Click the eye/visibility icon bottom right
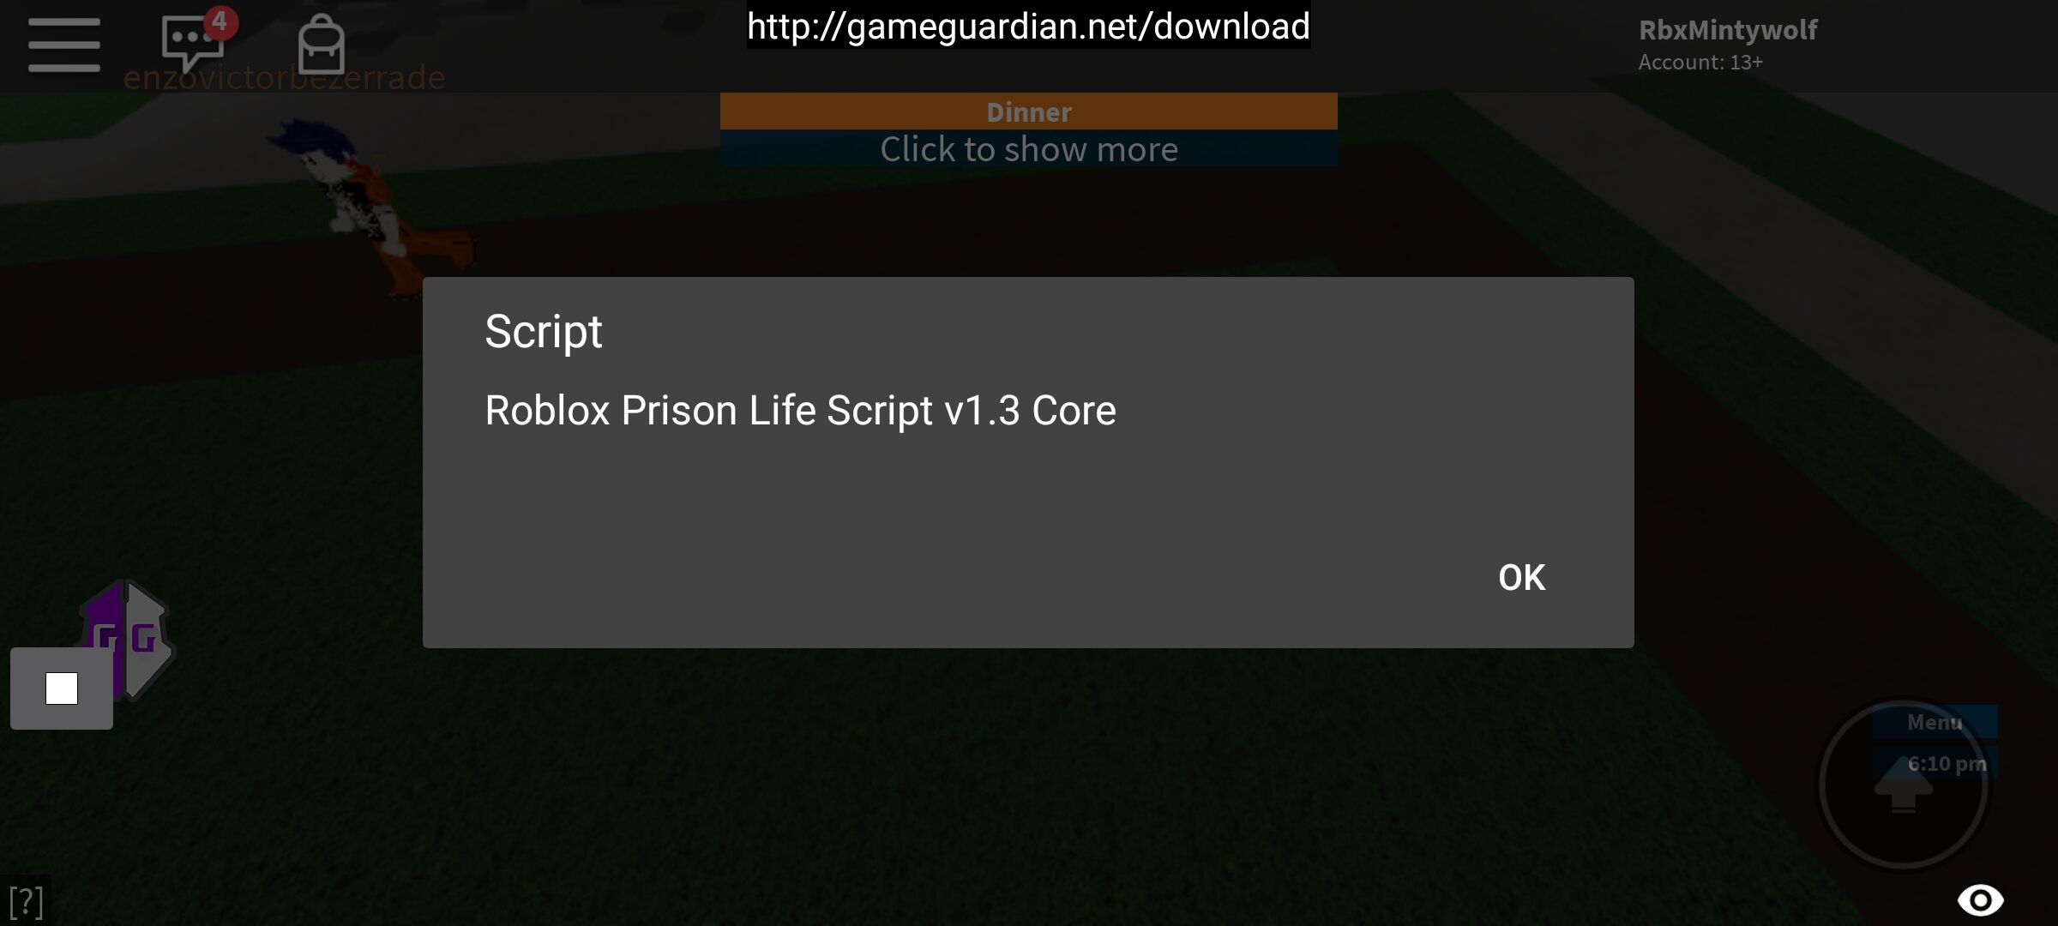This screenshot has height=926, width=2058. click(x=1981, y=897)
